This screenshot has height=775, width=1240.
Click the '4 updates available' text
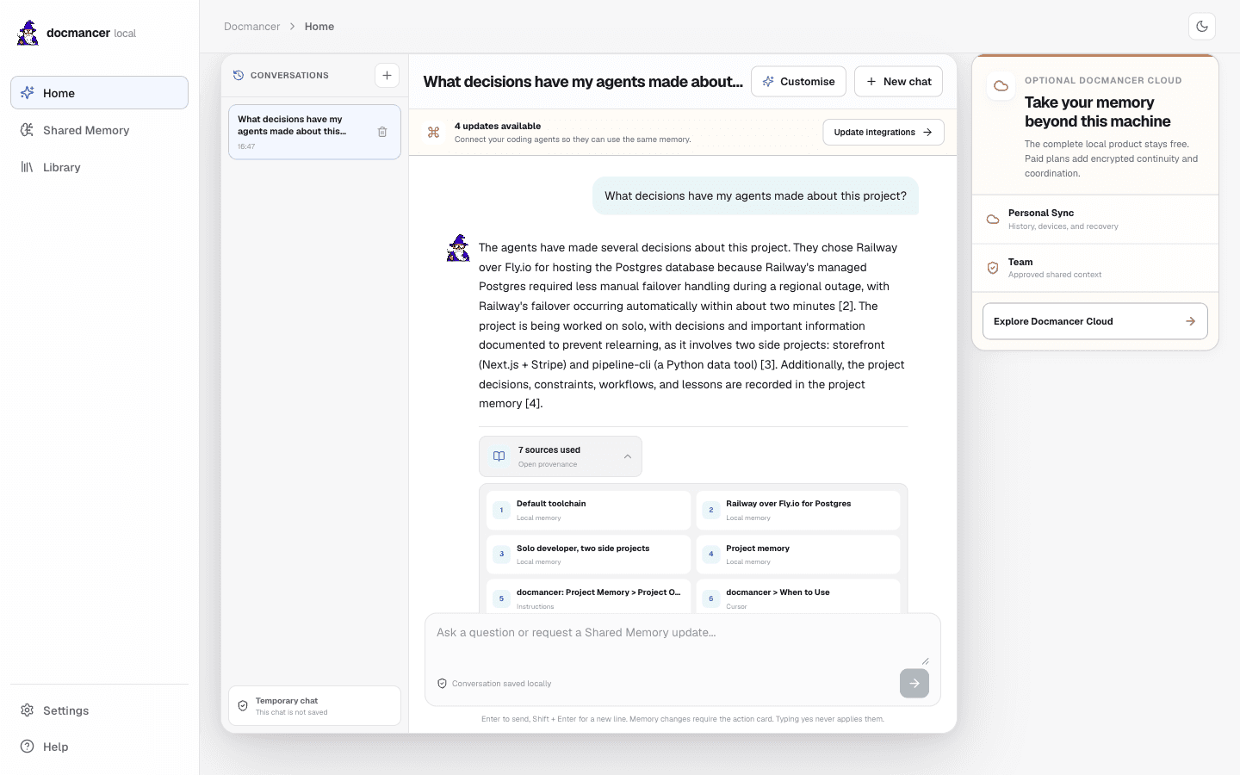click(x=498, y=126)
